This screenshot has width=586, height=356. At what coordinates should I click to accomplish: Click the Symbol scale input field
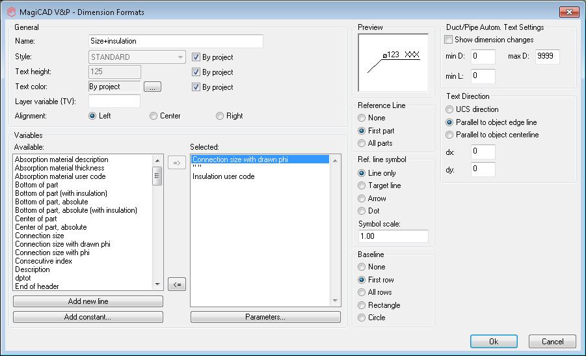393,236
